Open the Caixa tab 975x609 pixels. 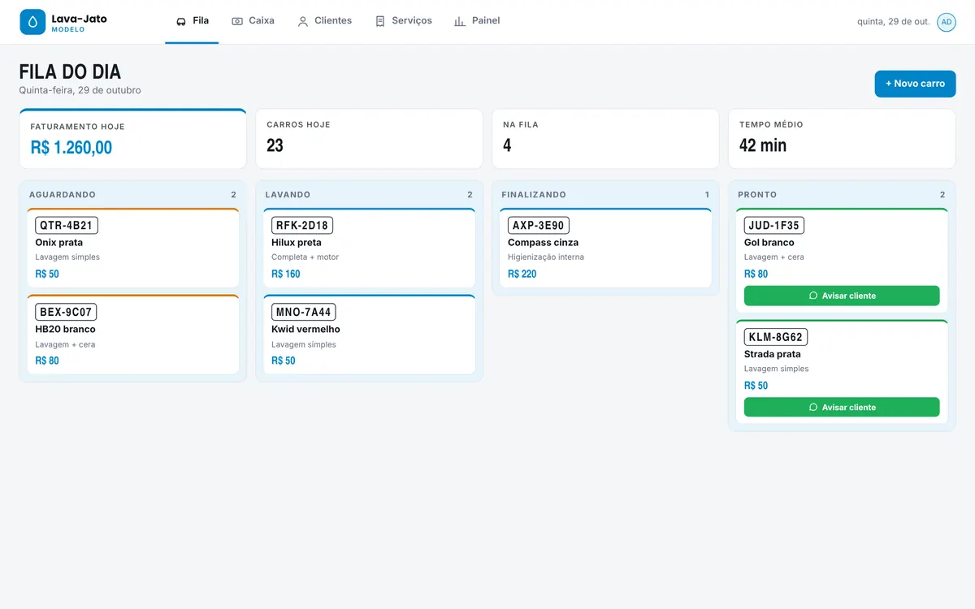pos(253,21)
